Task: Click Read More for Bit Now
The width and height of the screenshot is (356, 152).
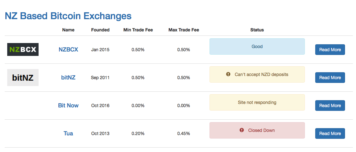Action: tap(330, 106)
